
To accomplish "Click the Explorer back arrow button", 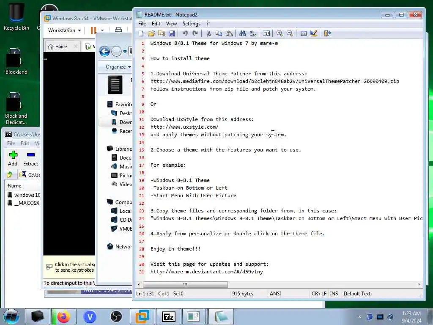I will pyautogui.click(x=105, y=51).
